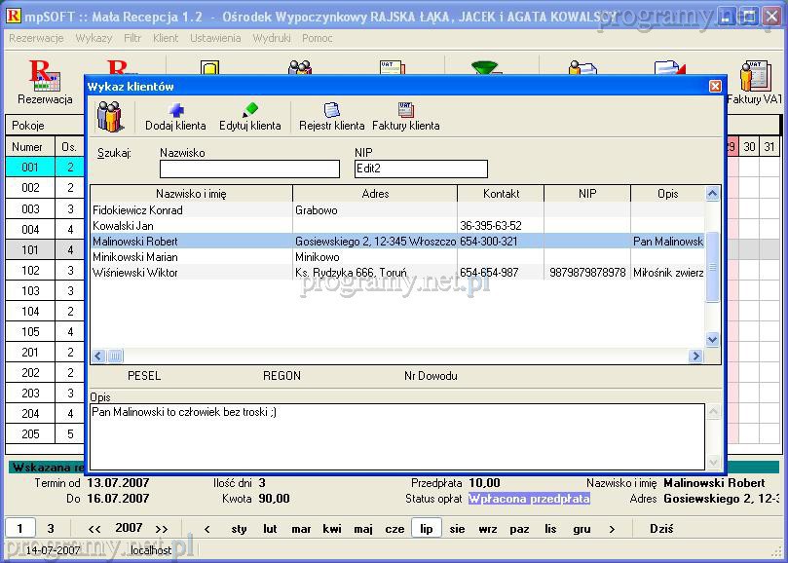Click the Edytuj klienta pencil icon
The height and width of the screenshot is (563, 788).
[x=250, y=111]
